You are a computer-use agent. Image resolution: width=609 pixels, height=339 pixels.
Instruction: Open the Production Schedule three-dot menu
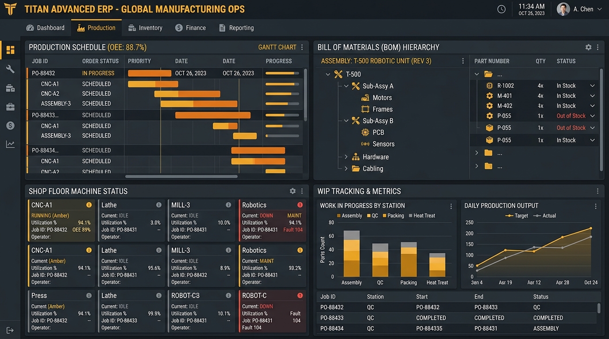(x=302, y=47)
